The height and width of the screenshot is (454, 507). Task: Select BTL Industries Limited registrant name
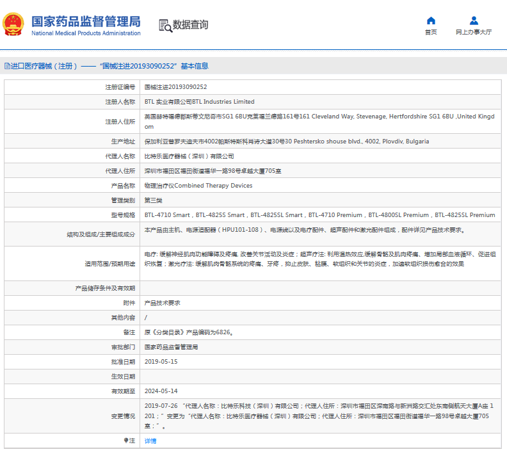[x=199, y=102]
